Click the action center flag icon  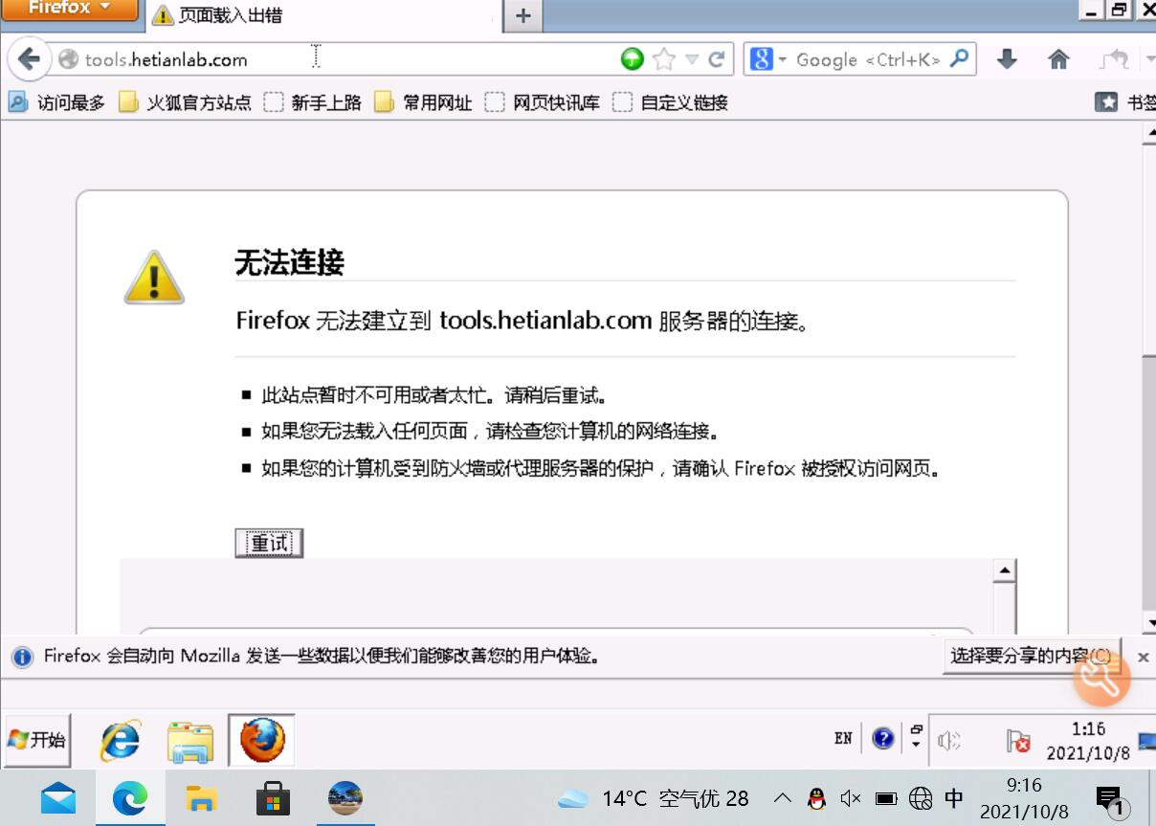pos(1018,741)
